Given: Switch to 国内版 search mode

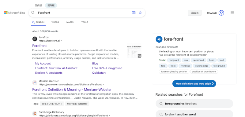Looking at the screenshot, I should (38, 5).
